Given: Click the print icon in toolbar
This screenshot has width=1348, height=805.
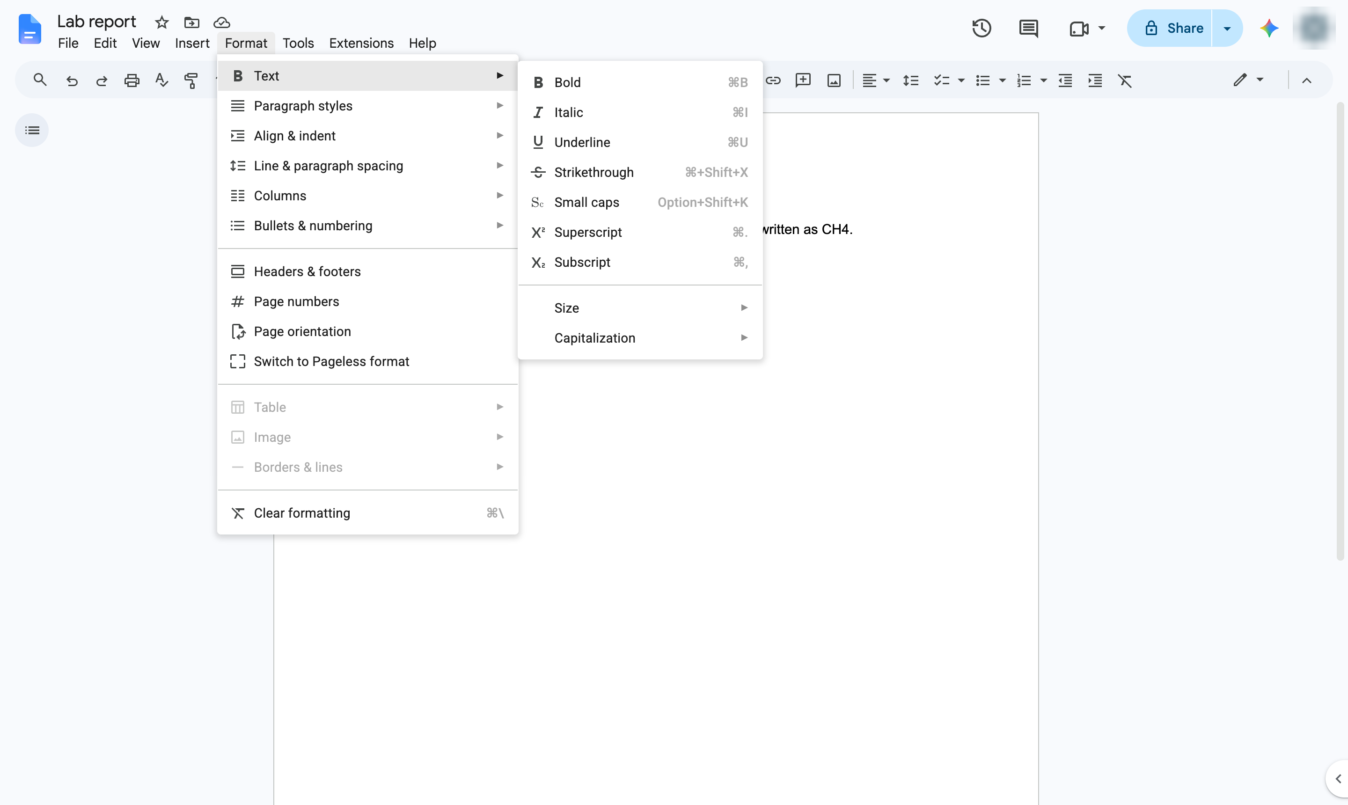Looking at the screenshot, I should tap(132, 81).
